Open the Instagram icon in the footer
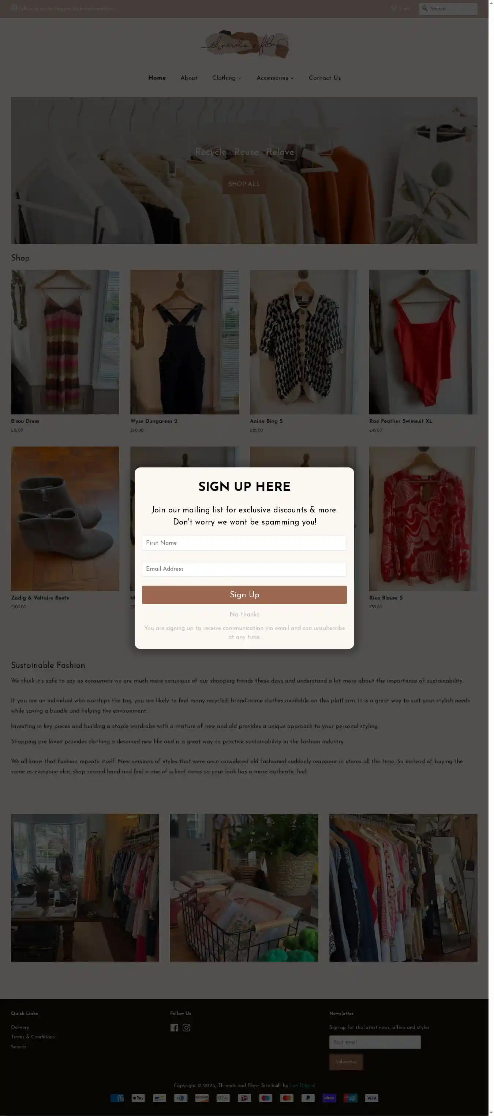The width and height of the screenshot is (494, 1116). click(186, 1028)
